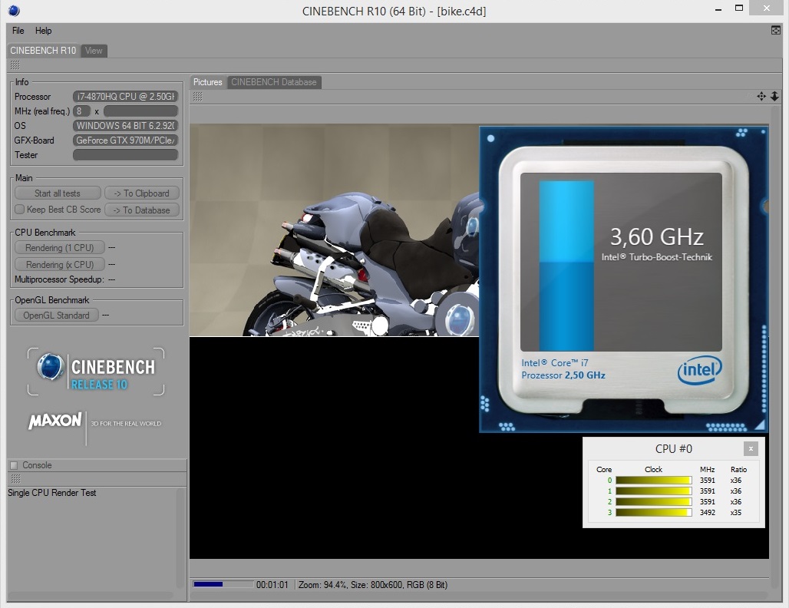Click the picture view vertical scrollbar
The height and width of the screenshot is (608, 789).
(774, 347)
